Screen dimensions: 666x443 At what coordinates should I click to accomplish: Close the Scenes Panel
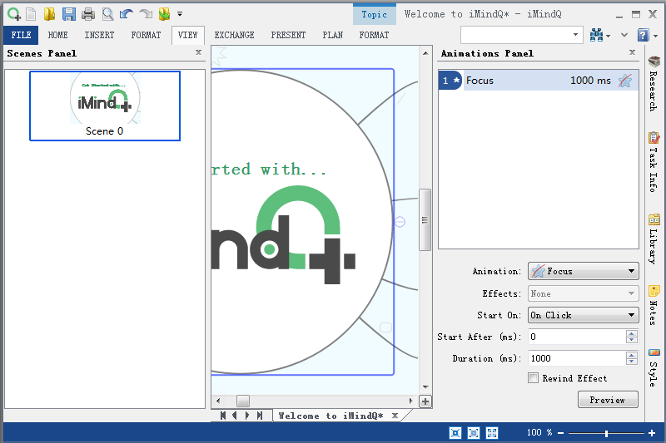click(x=198, y=52)
